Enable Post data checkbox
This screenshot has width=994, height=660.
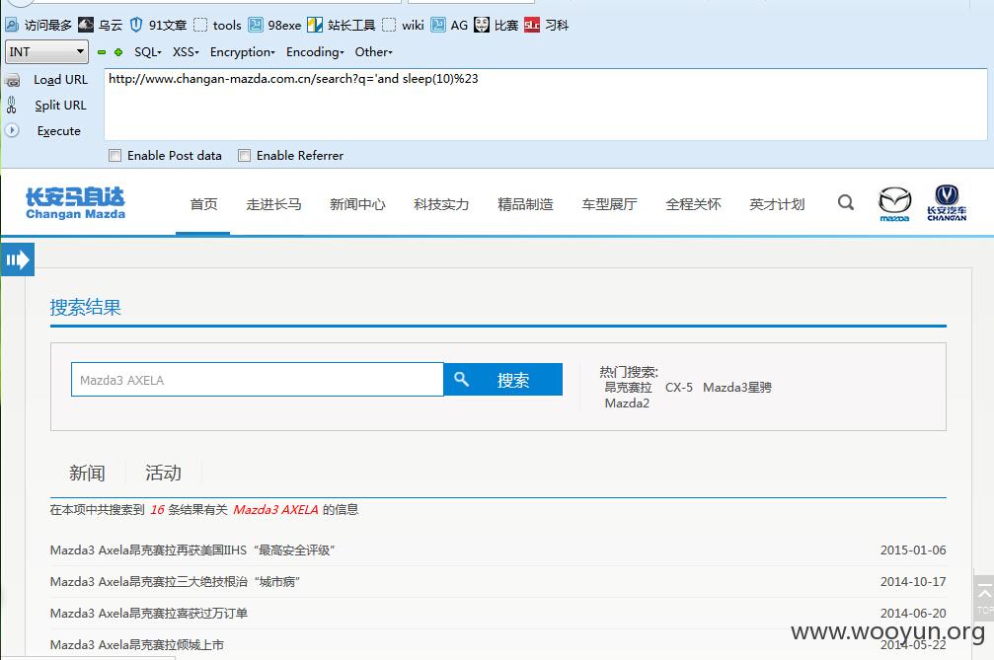click(x=115, y=155)
